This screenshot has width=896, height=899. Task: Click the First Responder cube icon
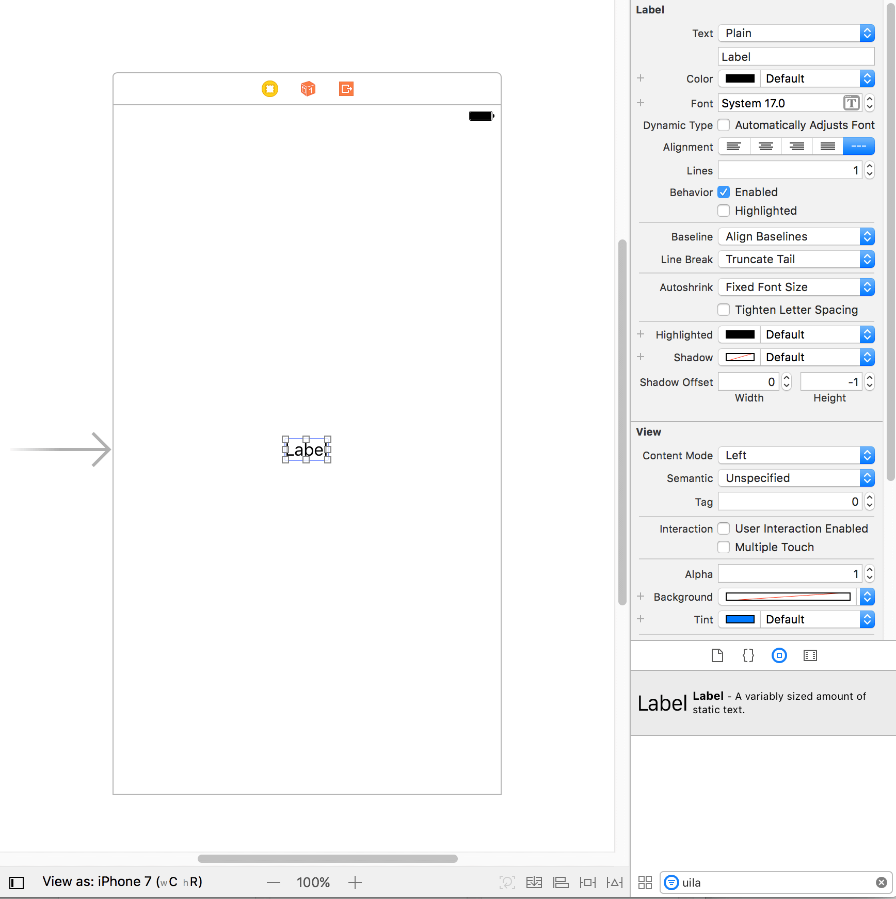click(x=308, y=89)
